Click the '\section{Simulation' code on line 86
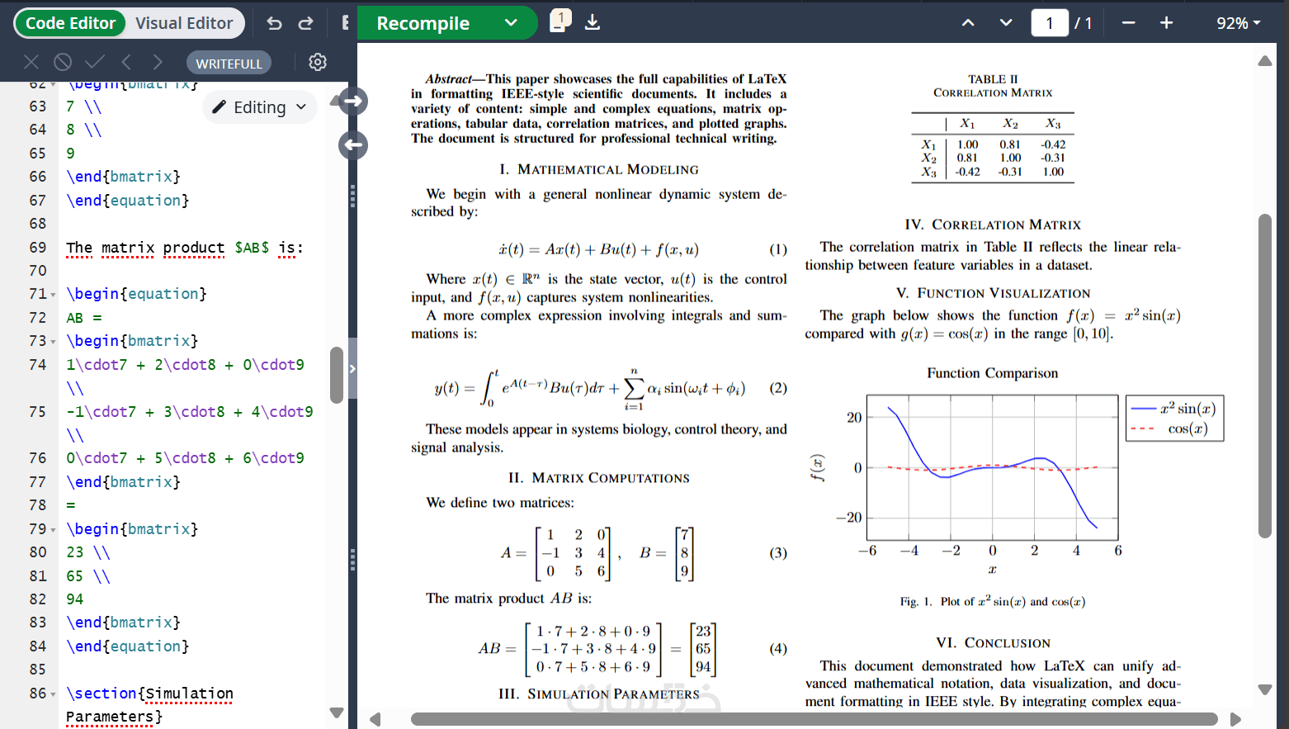This screenshot has height=729, width=1289. coord(149,693)
